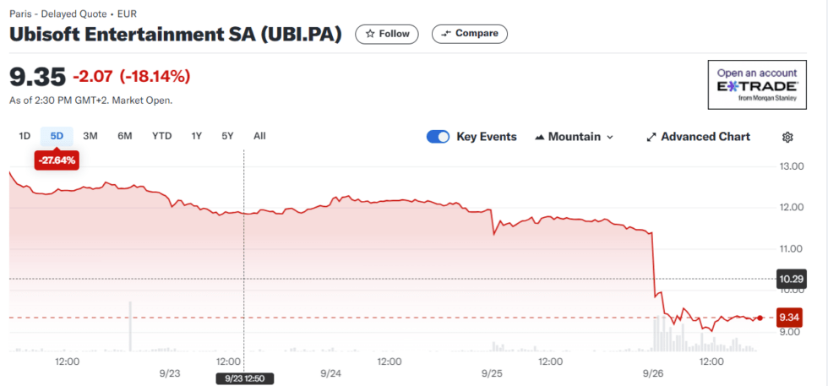
Task: Expand the Mountain chart type dropdown
Action: [610, 137]
